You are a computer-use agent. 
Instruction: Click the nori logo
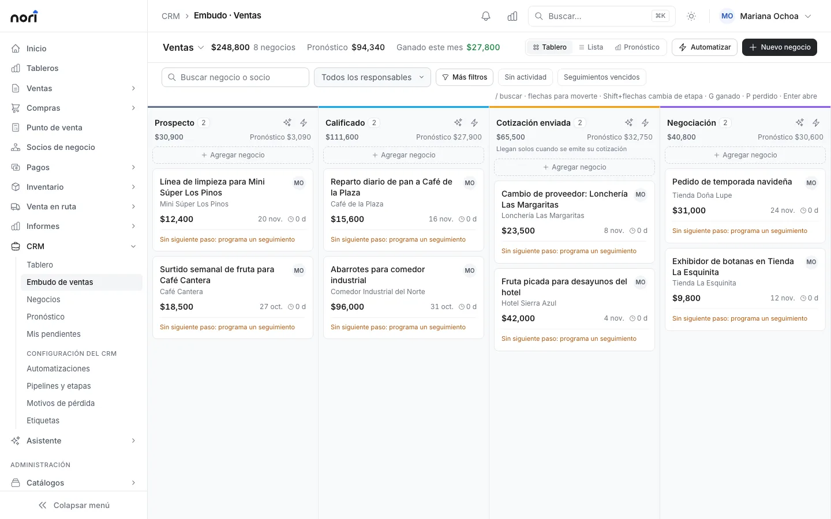tap(24, 16)
